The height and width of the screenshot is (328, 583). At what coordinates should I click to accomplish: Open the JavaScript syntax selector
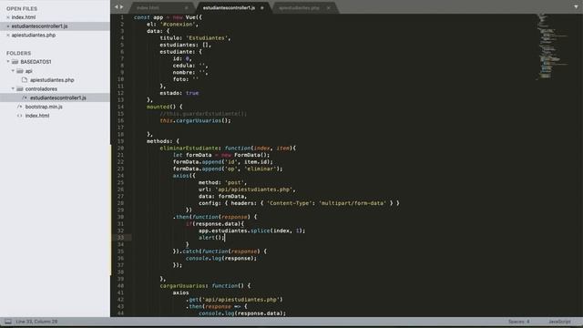tap(559, 322)
